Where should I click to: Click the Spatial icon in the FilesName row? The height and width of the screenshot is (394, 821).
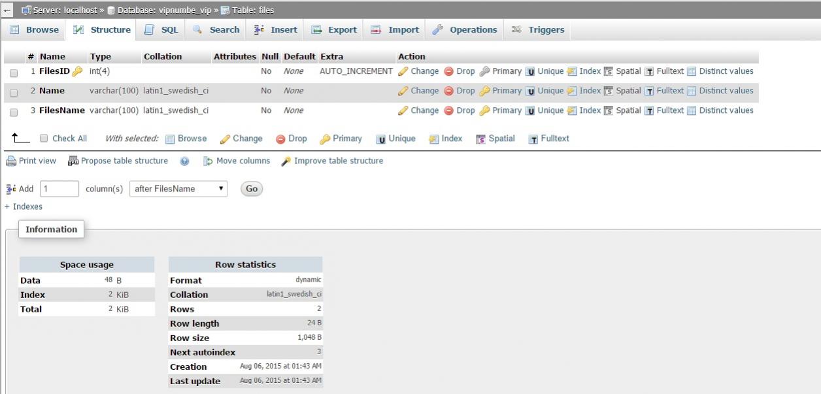click(x=609, y=110)
